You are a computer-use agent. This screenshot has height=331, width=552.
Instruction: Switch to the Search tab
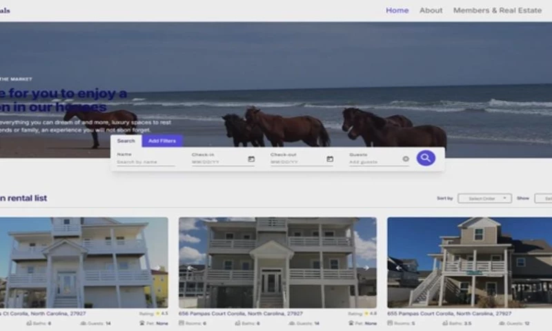(126, 141)
